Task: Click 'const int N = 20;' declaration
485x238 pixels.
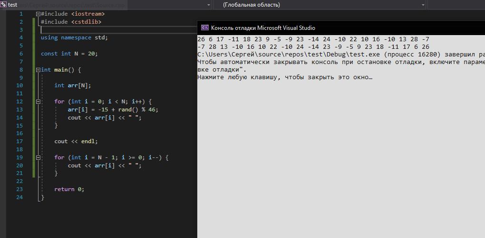Action: pos(69,54)
